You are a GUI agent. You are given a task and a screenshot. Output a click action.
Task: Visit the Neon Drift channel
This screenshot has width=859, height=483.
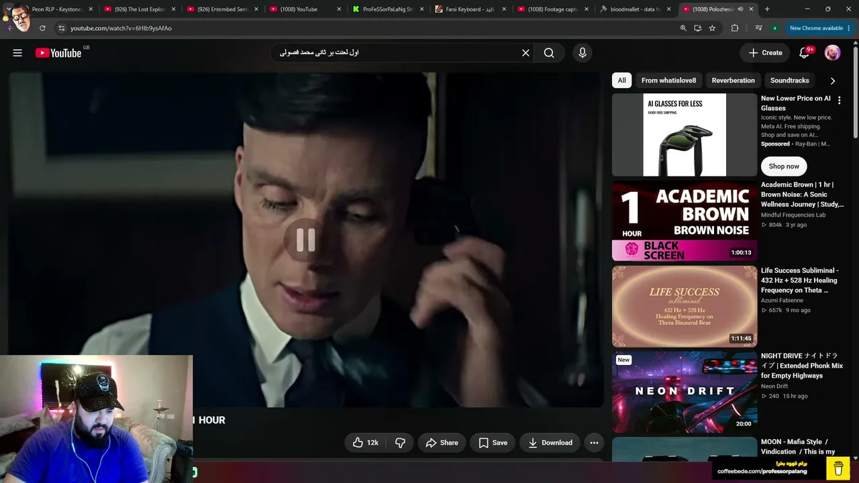[x=774, y=386]
